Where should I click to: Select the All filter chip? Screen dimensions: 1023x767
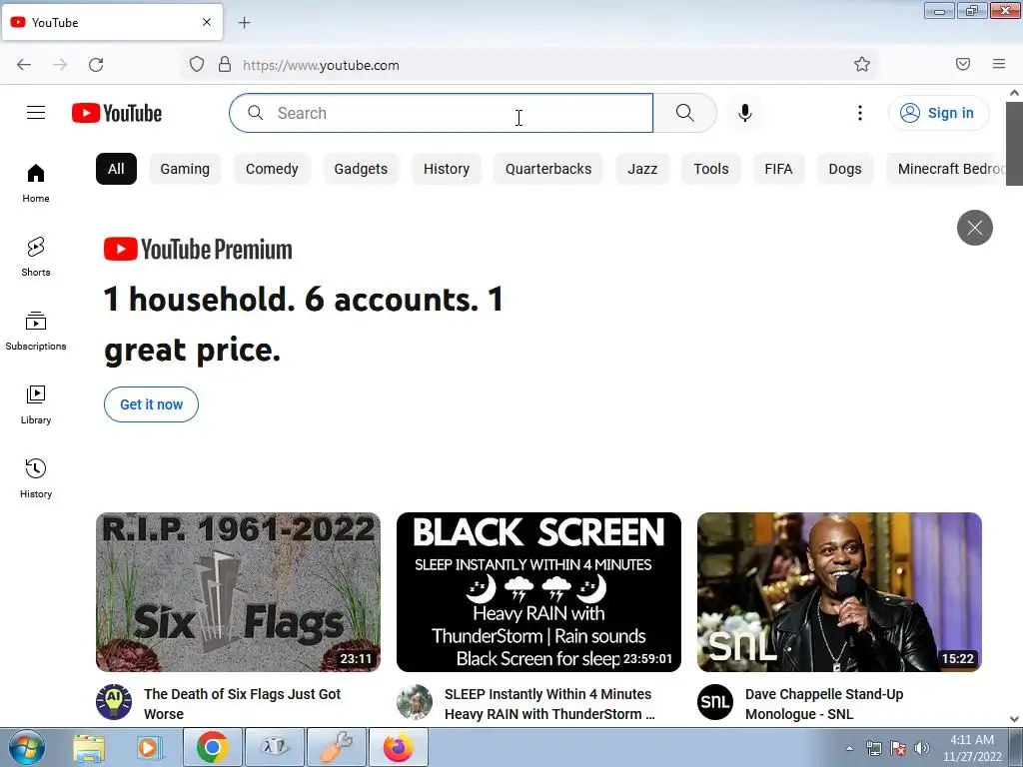click(116, 169)
